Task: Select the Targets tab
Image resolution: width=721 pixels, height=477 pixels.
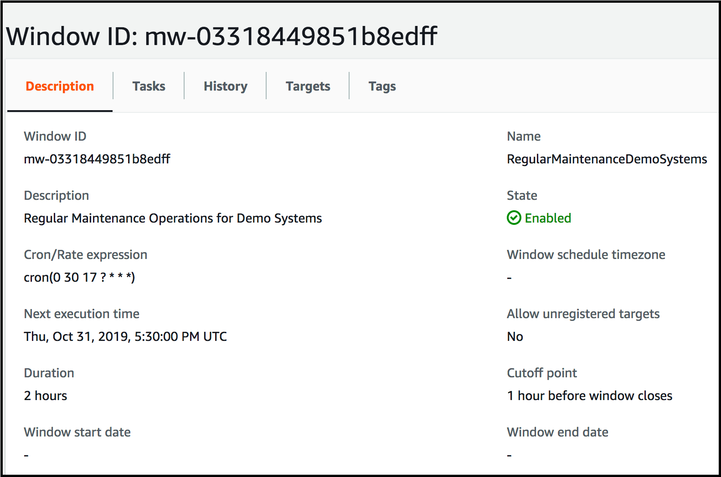Action: click(308, 86)
